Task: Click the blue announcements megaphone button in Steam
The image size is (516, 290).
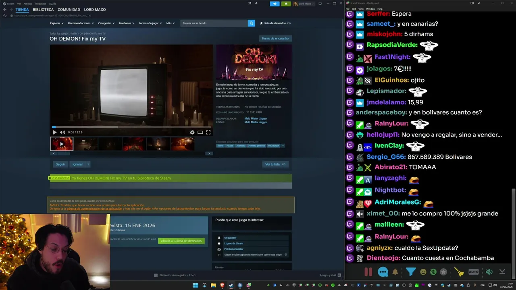Action: [275, 4]
